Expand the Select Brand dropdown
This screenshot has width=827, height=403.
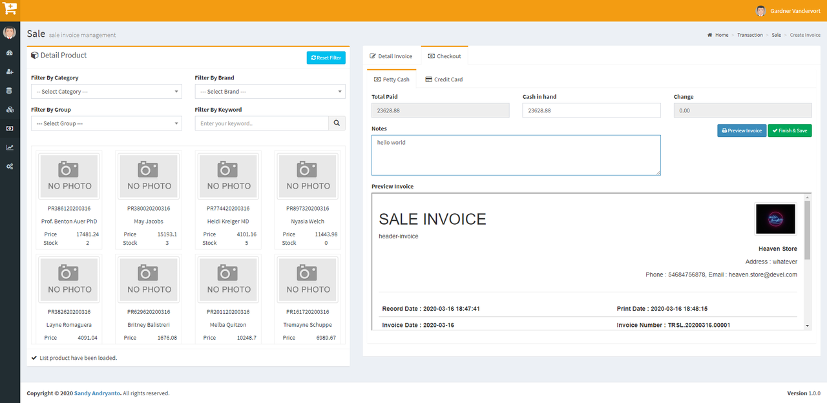point(269,92)
